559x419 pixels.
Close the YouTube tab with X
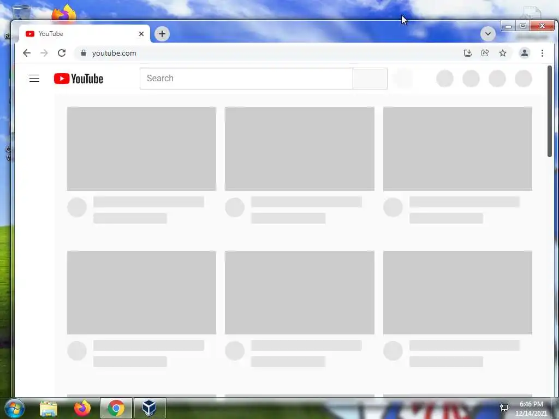(141, 34)
